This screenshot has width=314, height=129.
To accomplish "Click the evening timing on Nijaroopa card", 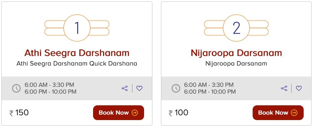I will (x=210, y=92).
